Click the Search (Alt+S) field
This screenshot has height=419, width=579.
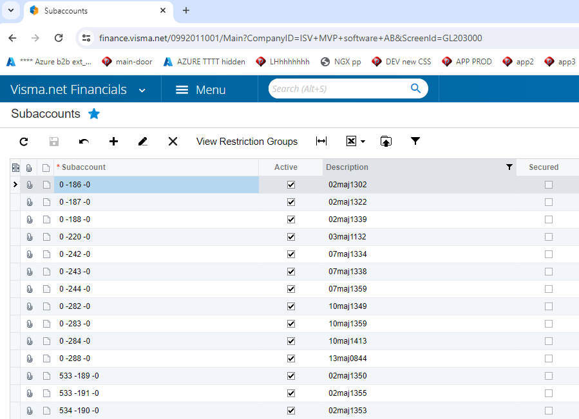click(x=339, y=89)
